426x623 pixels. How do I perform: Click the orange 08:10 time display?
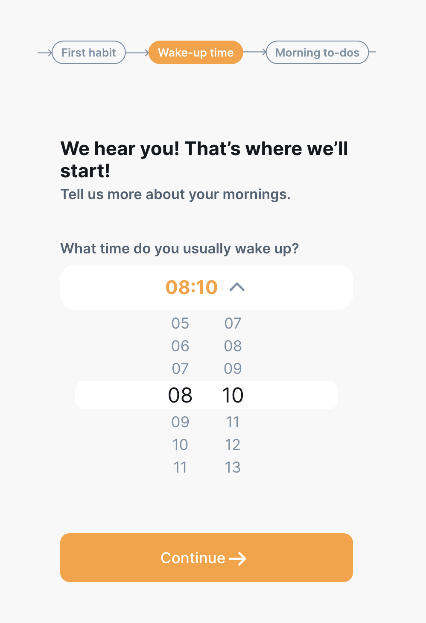(x=192, y=287)
